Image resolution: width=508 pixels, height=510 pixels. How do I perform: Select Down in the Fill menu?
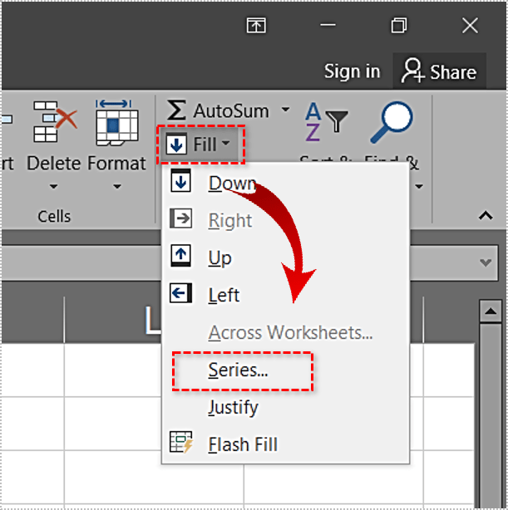[x=231, y=183]
